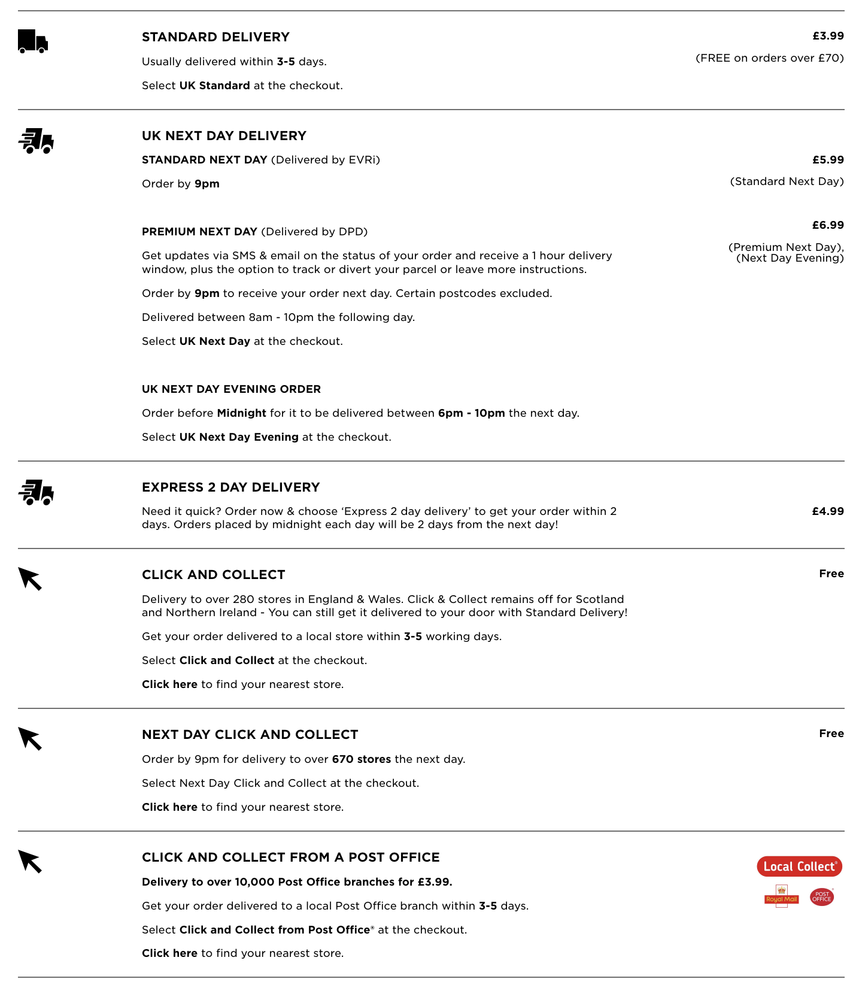856x988 pixels.
Task: Click the cursor icon beside the Post Office collection heading
Action: (x=30, y=862)
